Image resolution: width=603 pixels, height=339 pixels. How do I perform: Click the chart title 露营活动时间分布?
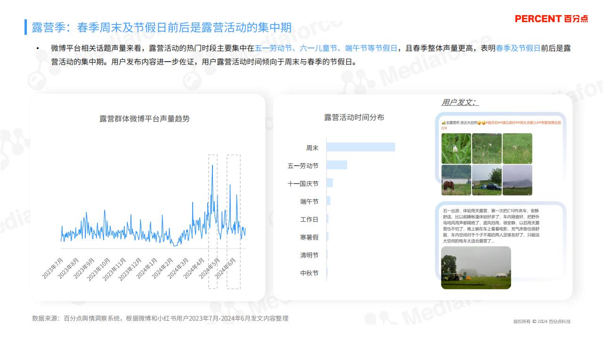click(354, 117)
